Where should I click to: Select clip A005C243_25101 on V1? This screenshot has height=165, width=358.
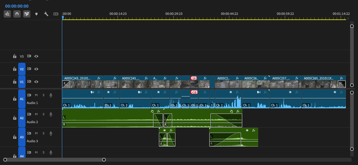click(83, 82)
